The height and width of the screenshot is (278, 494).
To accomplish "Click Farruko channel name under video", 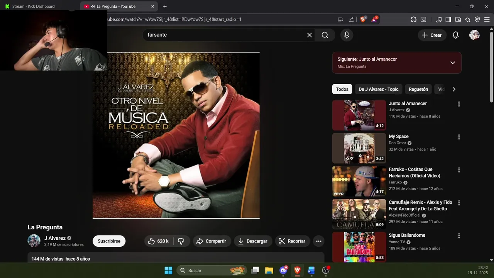I will click(395, 182).
